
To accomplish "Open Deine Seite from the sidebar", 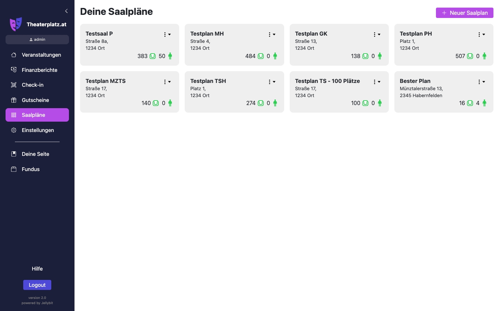I will [35, 154].
